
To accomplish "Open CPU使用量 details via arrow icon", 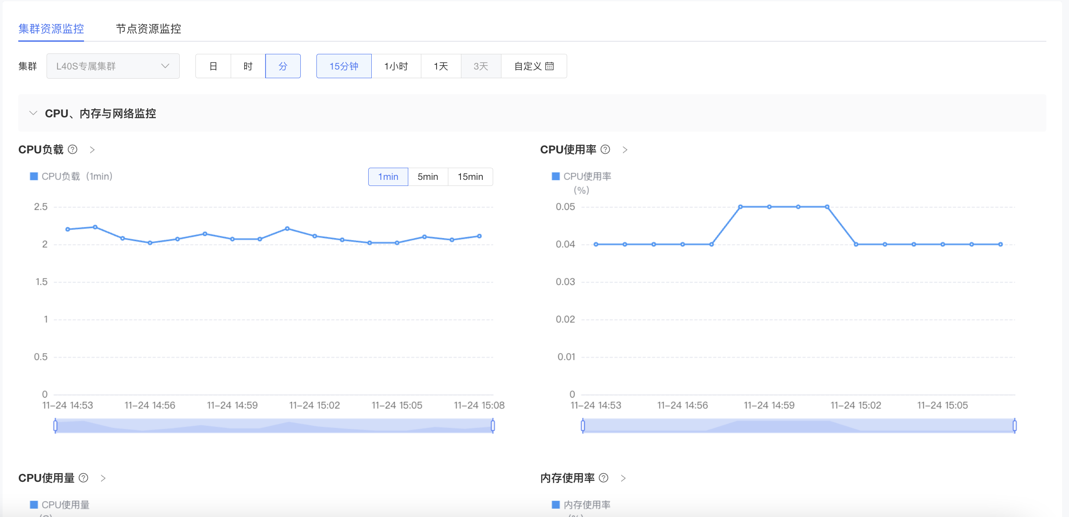I will (103, 478).
